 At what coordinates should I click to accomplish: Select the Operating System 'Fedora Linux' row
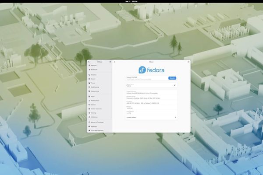151,92
